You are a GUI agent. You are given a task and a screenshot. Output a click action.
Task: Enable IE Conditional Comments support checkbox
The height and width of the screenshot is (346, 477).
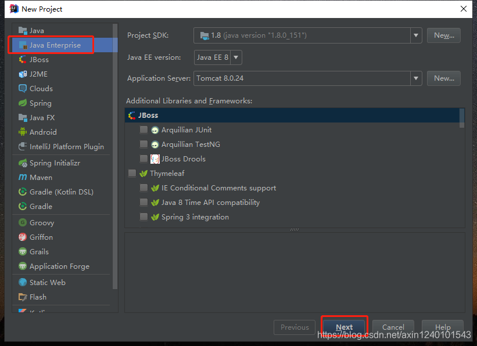coord(144,188)
